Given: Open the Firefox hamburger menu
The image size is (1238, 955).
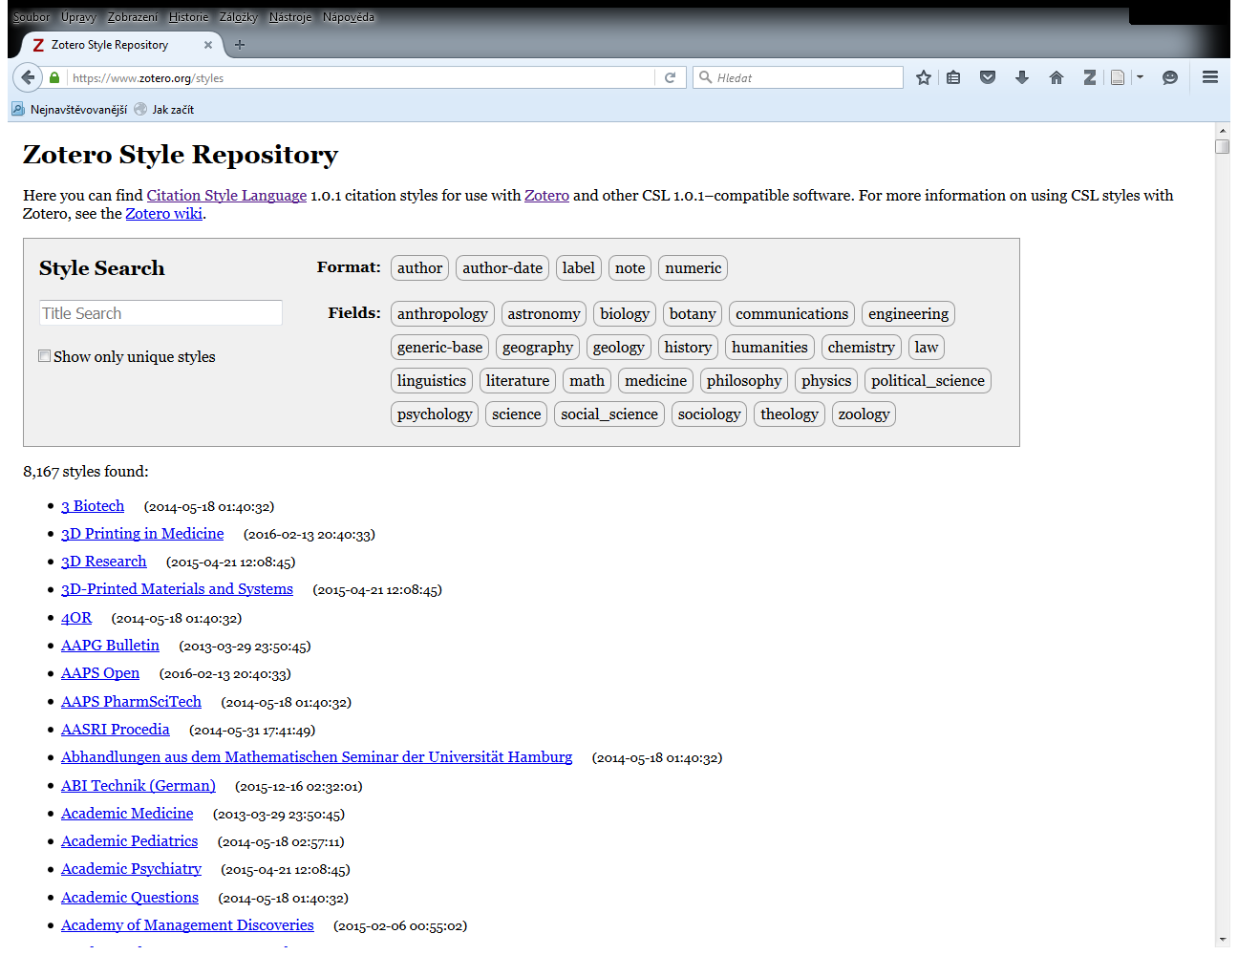Looking at the screenshot, I should pyautogui.click(x=1209, y=77).
